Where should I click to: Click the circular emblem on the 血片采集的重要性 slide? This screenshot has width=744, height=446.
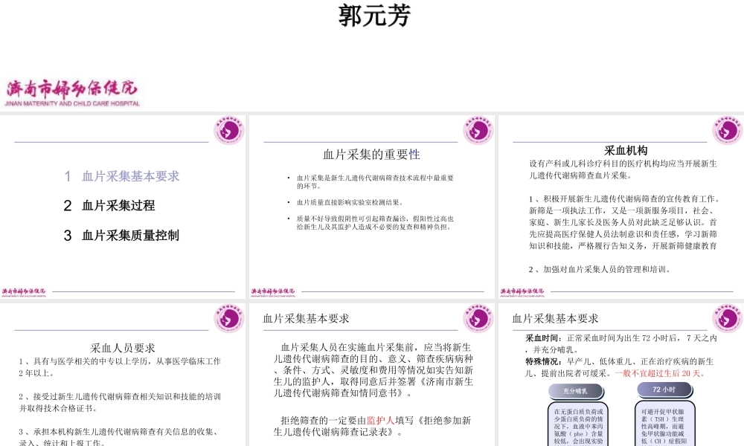click(x=480, y=129)
